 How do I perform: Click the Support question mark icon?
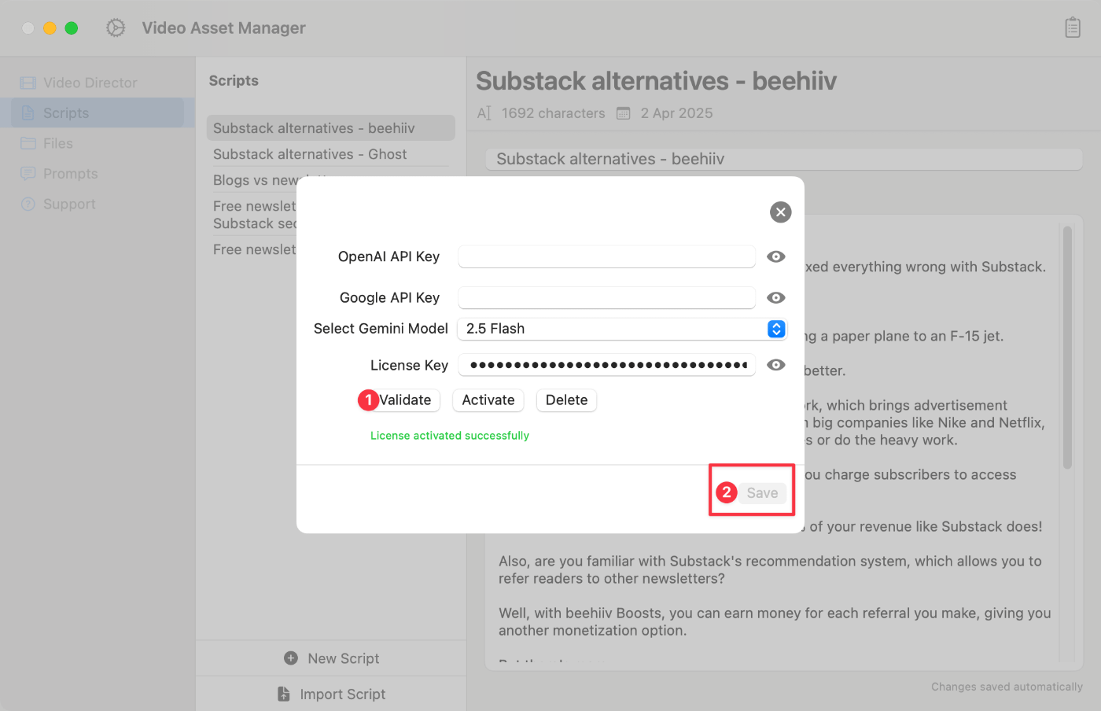[x=29, y=204]
